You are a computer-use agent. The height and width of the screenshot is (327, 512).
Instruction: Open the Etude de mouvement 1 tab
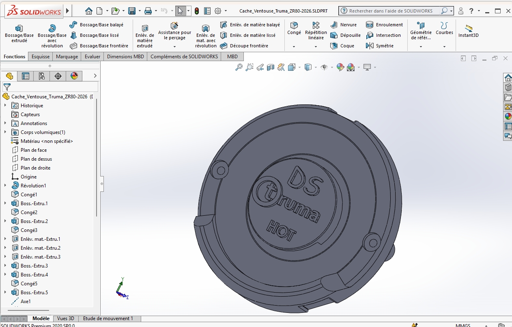108,319
